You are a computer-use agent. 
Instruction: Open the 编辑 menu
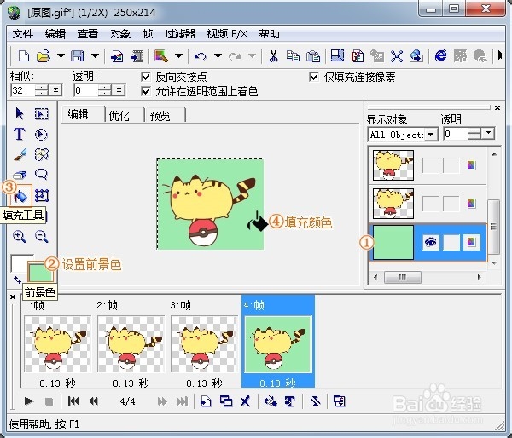pyautogui.click(x=55, y=33)
